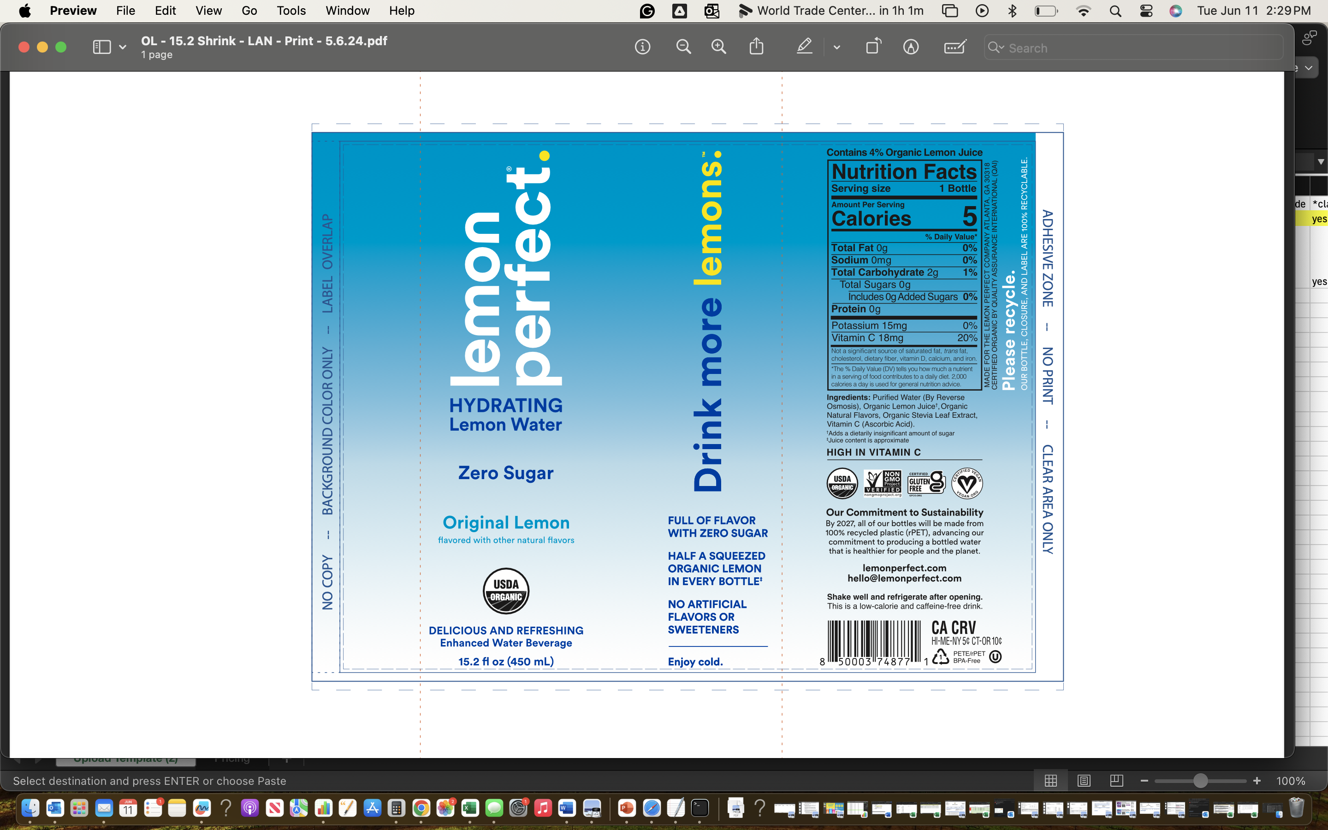Click the Preview Search field

pyautogui.click(x=1134, y=48)
